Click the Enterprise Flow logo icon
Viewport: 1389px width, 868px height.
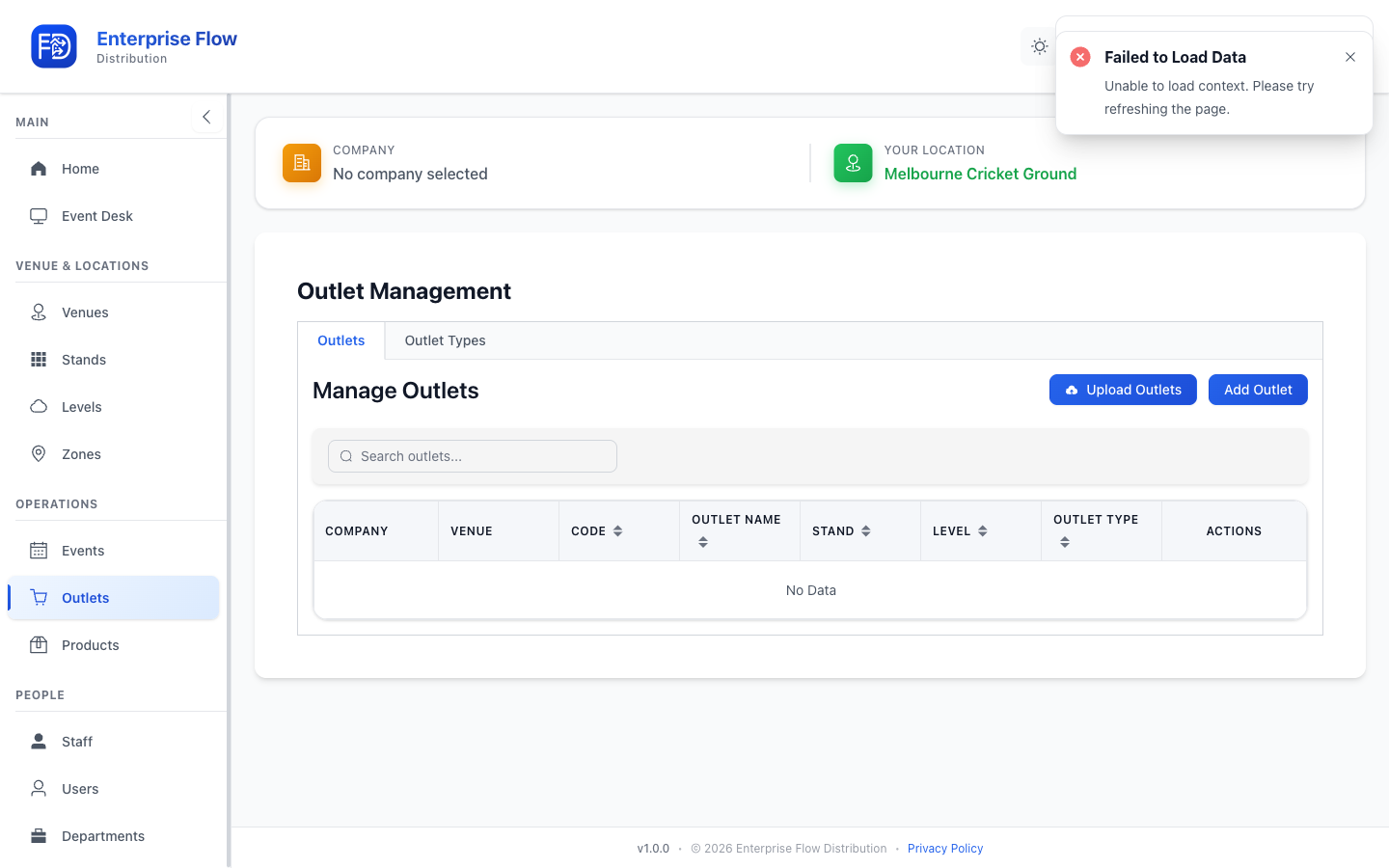(x=54, y=46)
